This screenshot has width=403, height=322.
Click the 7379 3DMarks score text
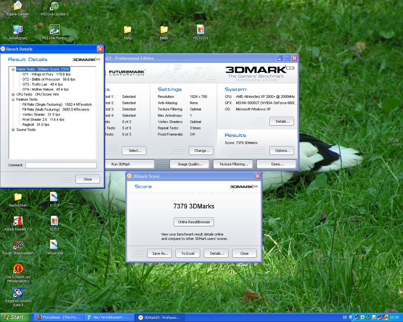pos(194,206)
